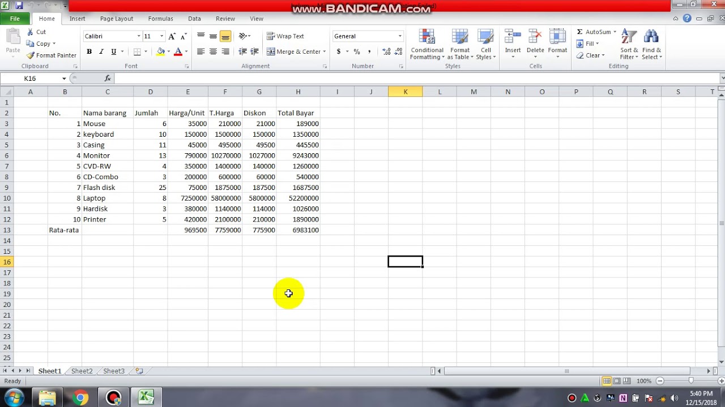Select column K header
725x407 pixels.
pyautogui.click(x=406, y=92)
